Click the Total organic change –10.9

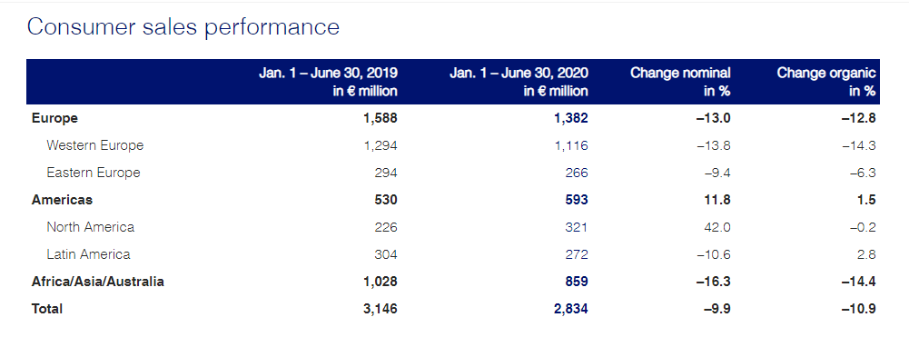(x=859, y=309)
